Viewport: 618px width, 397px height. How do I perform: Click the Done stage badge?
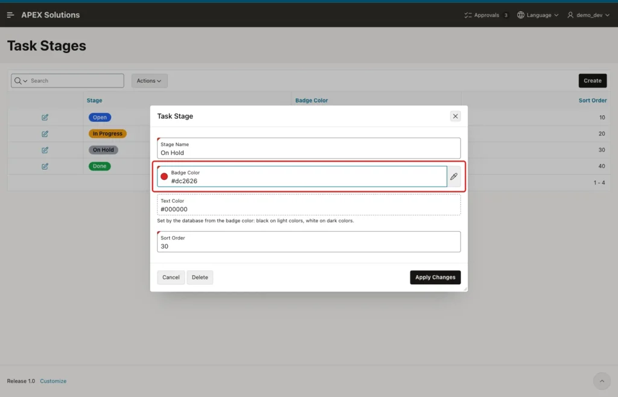click(x=100, y=166)
